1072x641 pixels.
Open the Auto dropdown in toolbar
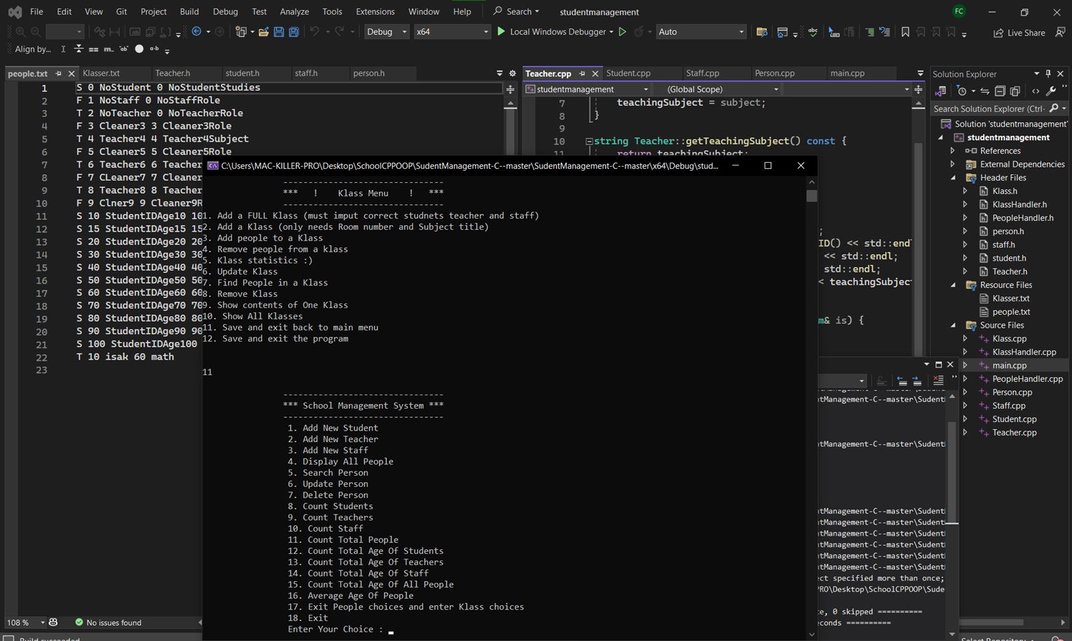[x=701, y=31]
